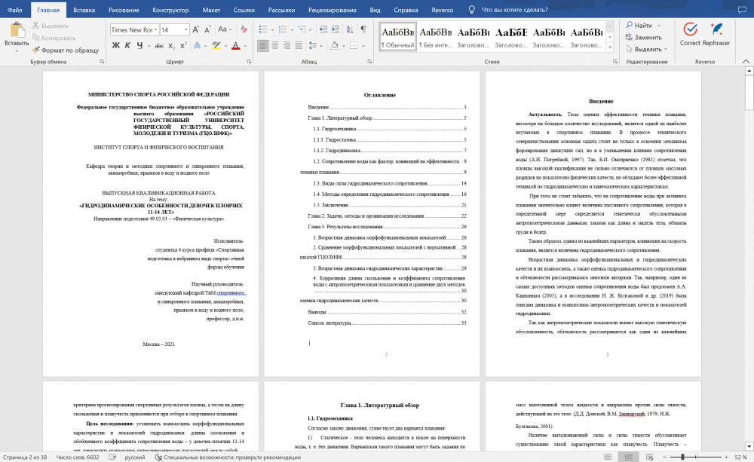Image resolution: width=754 pixels, height=462 pixels.
Task: Click the bulleted list icon
Action: point(263,29)
